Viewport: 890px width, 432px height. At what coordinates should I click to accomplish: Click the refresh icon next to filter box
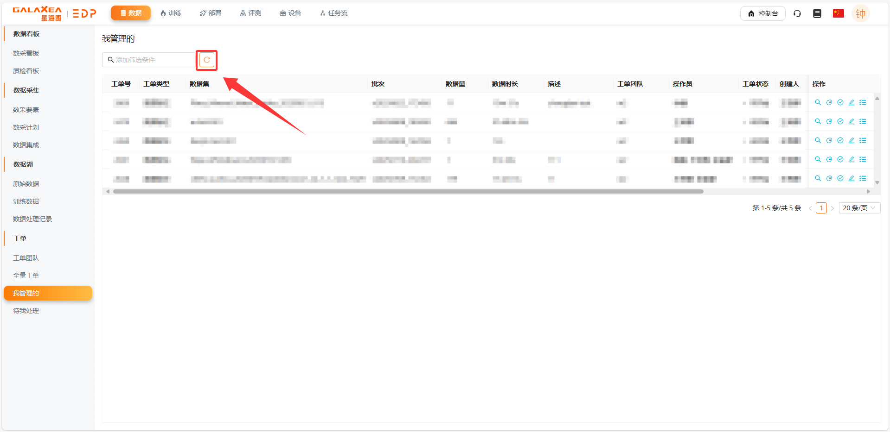point(207,60)
